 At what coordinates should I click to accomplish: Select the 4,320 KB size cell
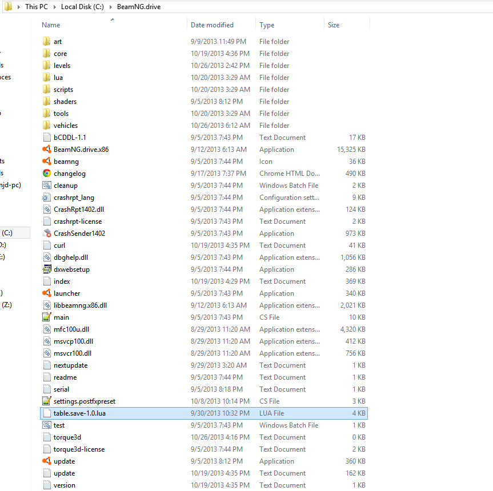click(x=353, y=329)
